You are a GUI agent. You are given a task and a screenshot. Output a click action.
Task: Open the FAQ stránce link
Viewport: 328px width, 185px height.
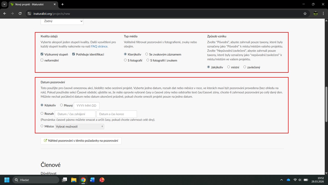click(x=99, y=47)
